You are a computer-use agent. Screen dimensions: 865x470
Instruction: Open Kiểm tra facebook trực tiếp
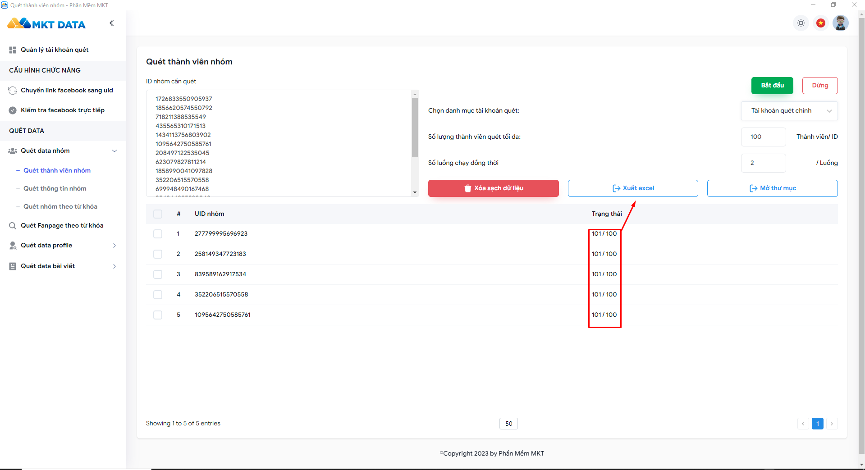[x=63, y=110]
